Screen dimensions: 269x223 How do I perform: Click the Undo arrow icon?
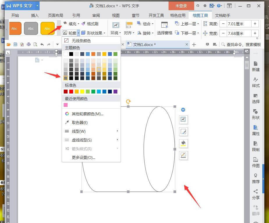tap(42, 45)
